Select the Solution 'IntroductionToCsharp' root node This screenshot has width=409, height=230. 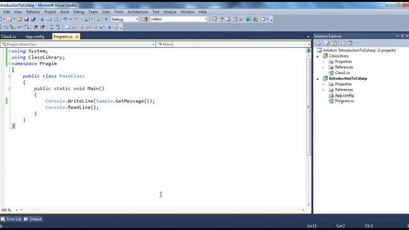[x=359, y=50]
